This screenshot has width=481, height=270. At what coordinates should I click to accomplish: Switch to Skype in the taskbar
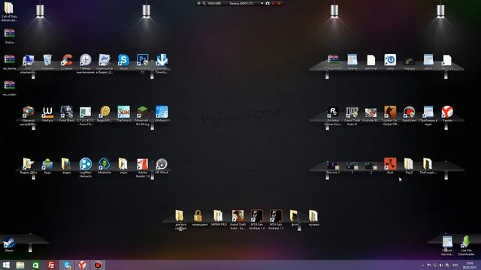(67, 265)
